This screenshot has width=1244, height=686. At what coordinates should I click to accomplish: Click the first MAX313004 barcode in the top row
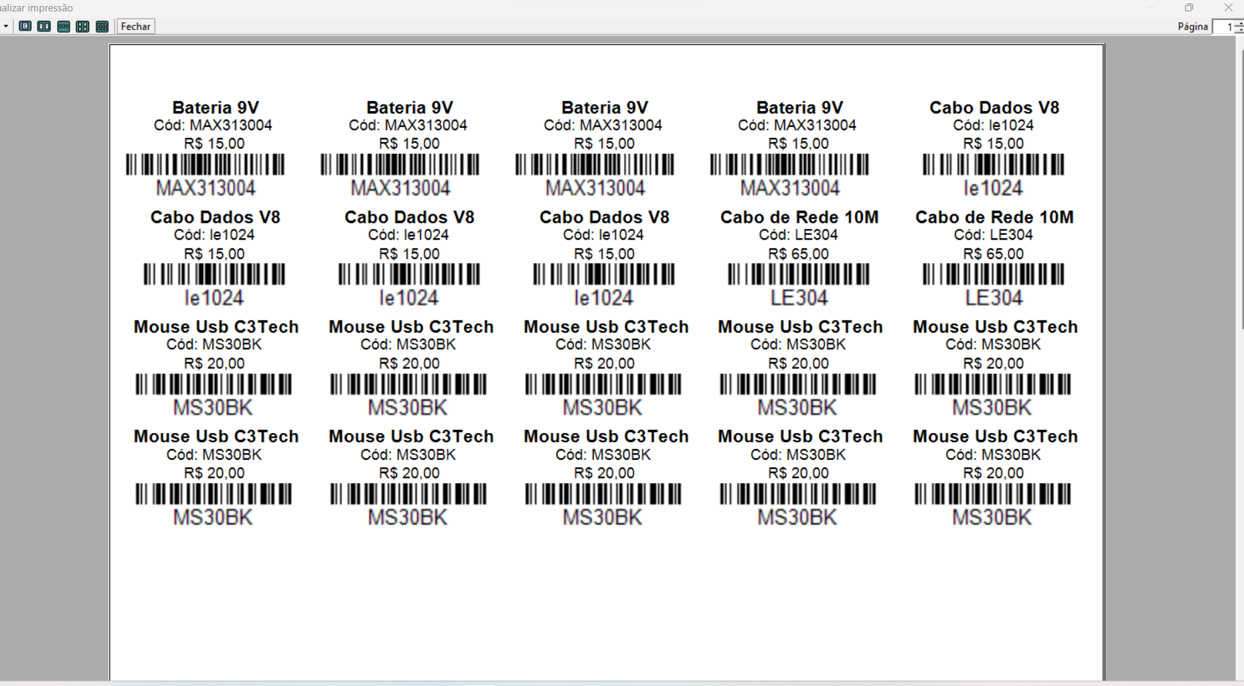click(x=206, y=165)
